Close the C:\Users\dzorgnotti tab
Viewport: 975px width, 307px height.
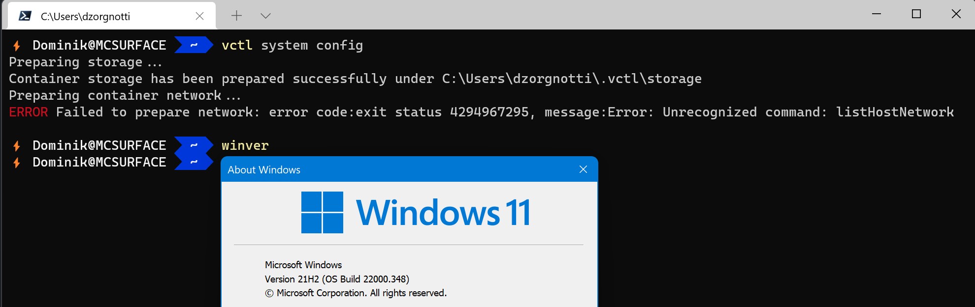pos(199,16)
